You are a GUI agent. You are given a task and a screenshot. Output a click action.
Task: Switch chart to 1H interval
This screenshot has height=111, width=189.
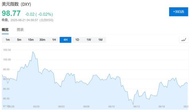coord(54,40)
